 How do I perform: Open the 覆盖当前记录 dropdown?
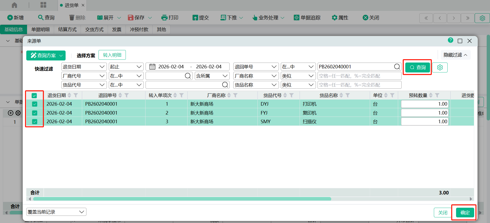[x=56, y=212]
